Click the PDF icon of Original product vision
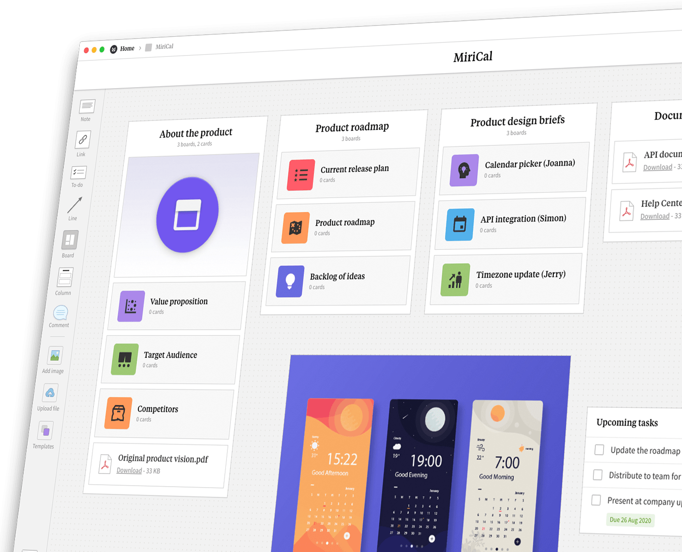 click(105, 463)
